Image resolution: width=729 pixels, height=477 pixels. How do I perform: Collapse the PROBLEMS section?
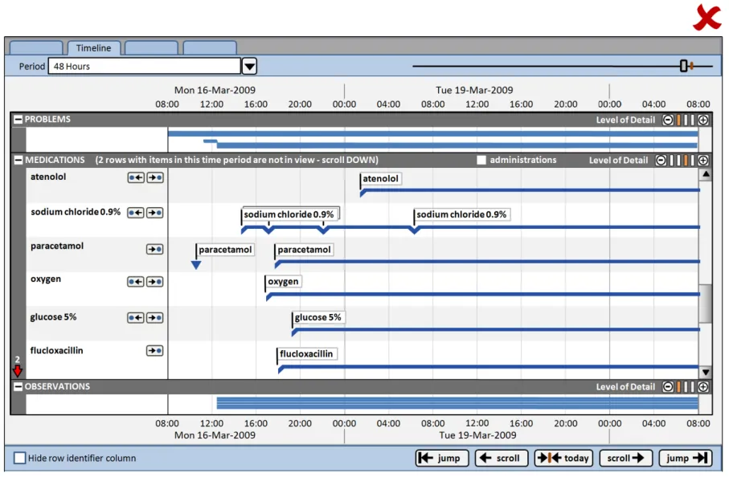(x=18, y=120)
